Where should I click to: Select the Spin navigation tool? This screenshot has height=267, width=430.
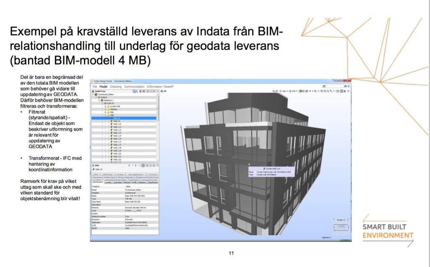(283, 91)
